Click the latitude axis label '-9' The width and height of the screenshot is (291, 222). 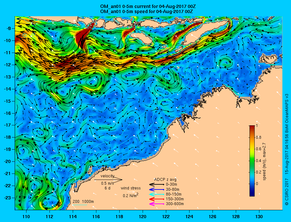[x=9, y=29]
